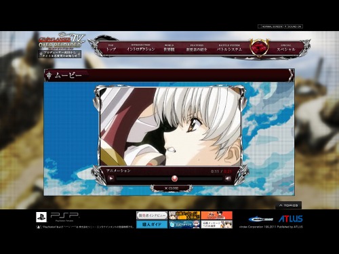This screenshot has width=339, height=254.
Task: Open the blue purchase guide banner
Action: (152, 224)
